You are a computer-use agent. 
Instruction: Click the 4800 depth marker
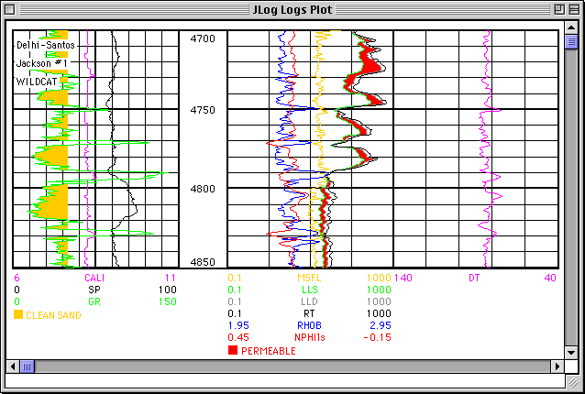click(203, 189)
